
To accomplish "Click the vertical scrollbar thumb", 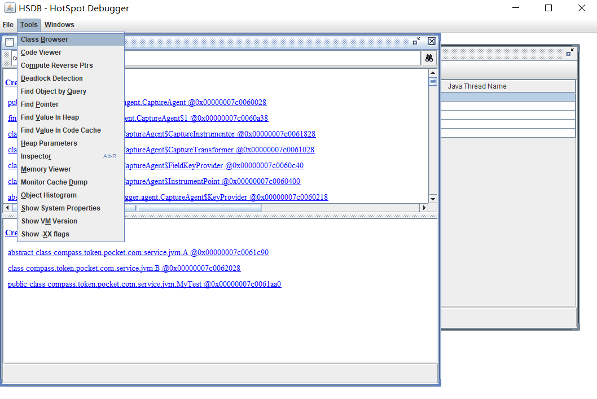I will point(433,81).
